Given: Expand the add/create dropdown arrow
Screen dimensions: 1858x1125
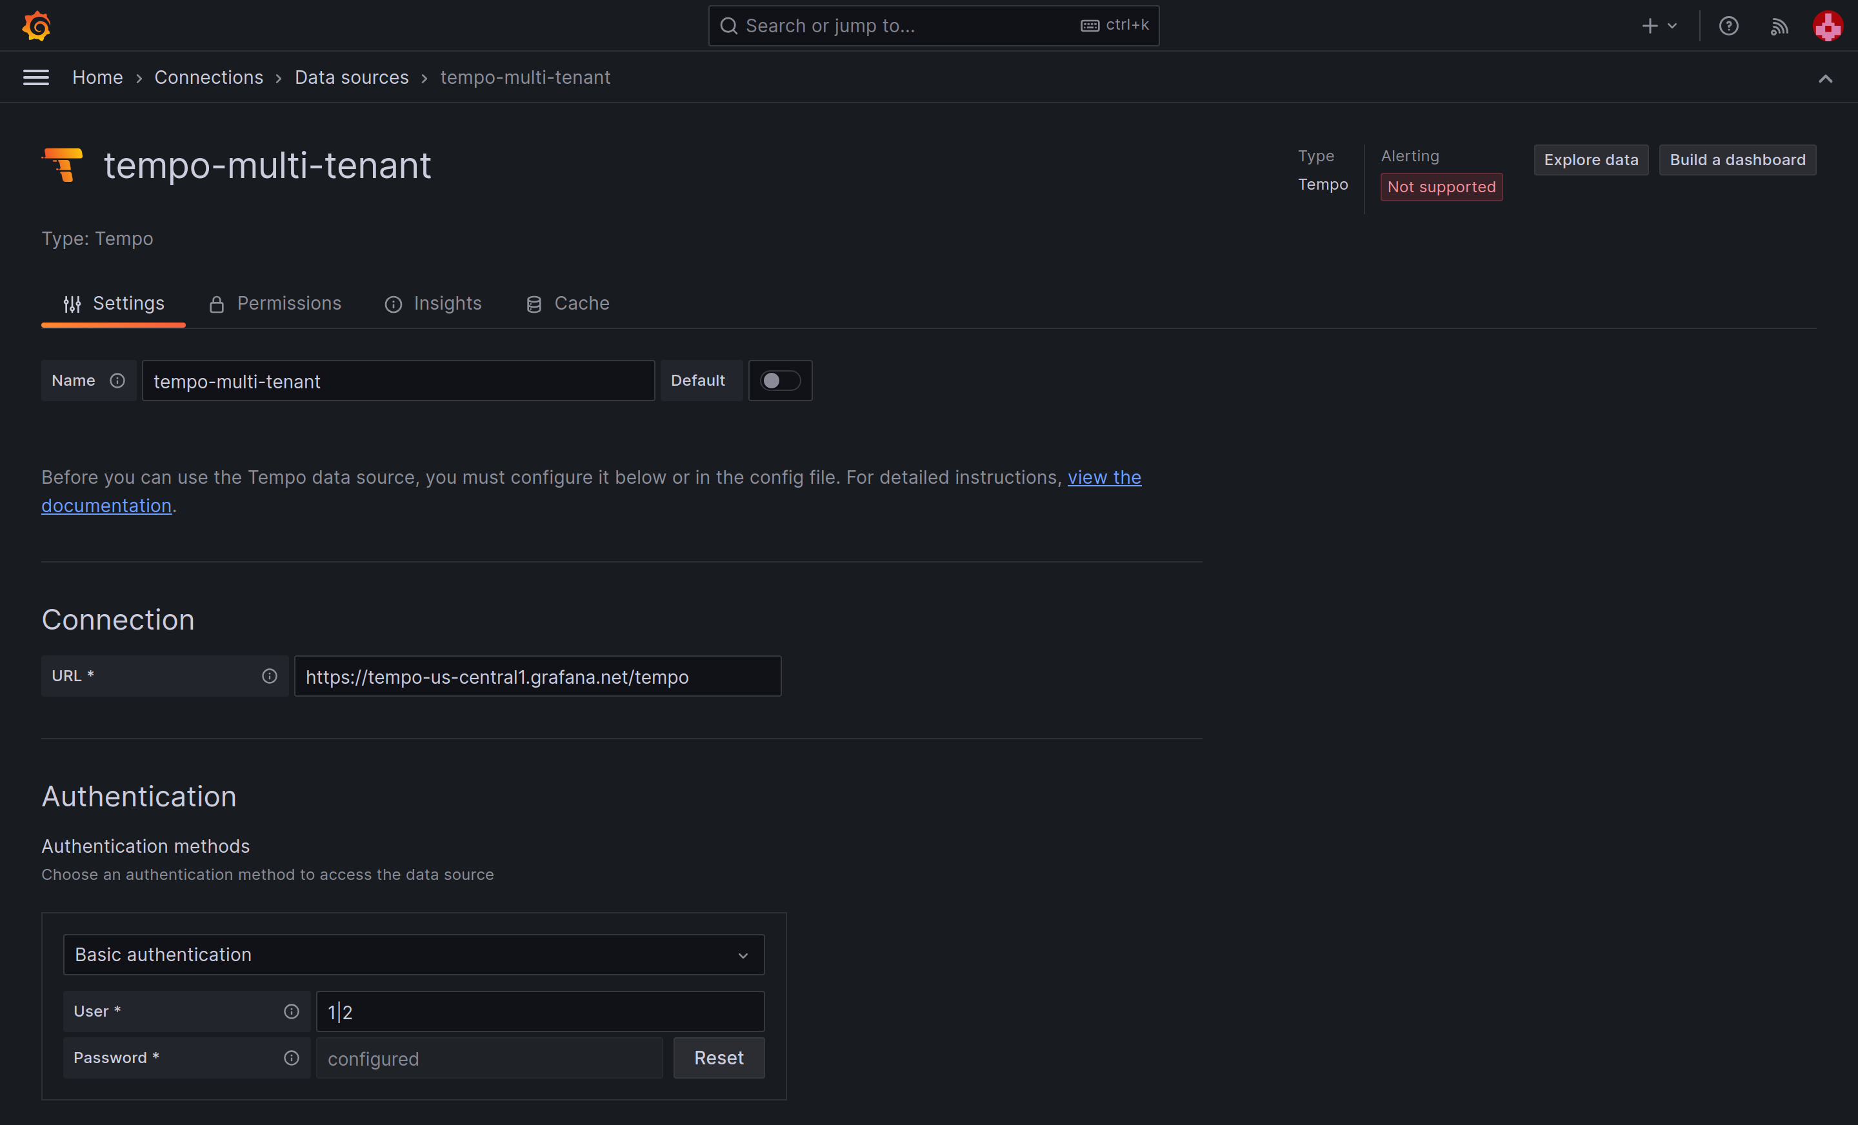Looking at the screenshot, I should point(1671,25).
